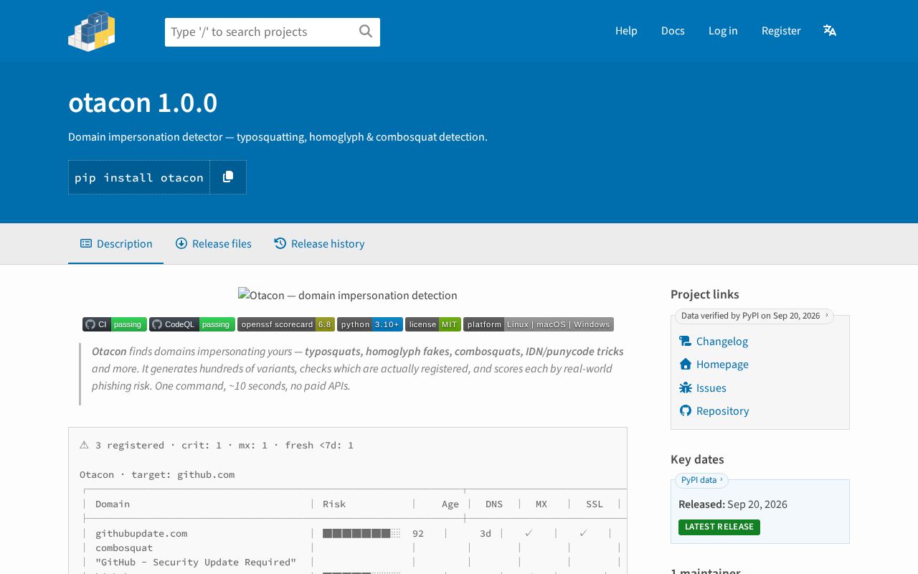Click the PyPI logo

[x=92, y=31]
